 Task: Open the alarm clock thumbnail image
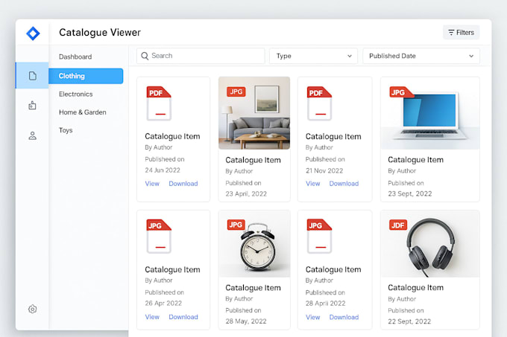coord(254,244)
